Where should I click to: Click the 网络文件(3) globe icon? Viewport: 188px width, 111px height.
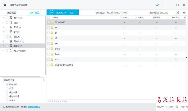11,41
